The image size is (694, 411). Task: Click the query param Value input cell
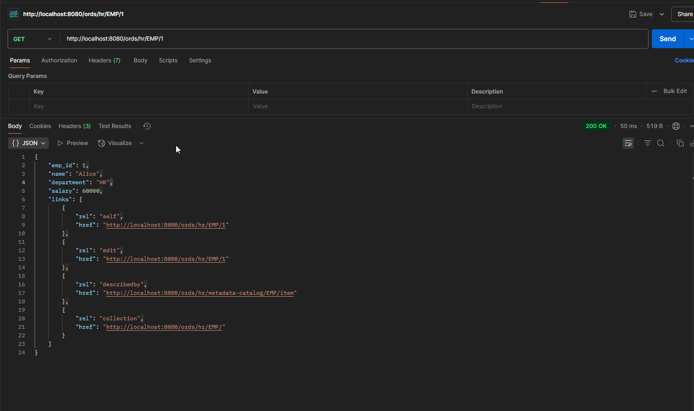358,106
